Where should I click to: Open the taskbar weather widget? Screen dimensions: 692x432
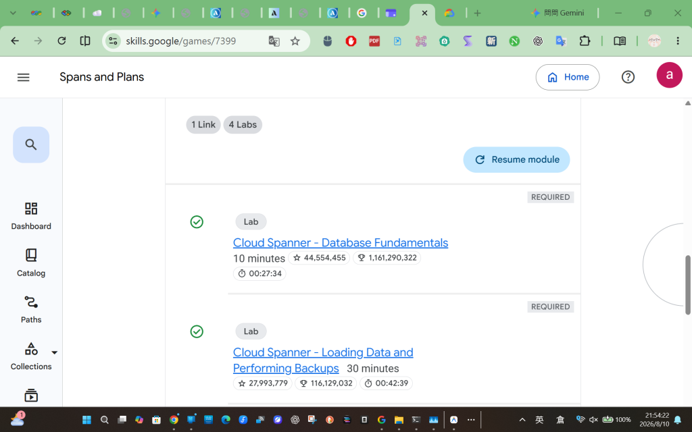[x=18, y=418]
